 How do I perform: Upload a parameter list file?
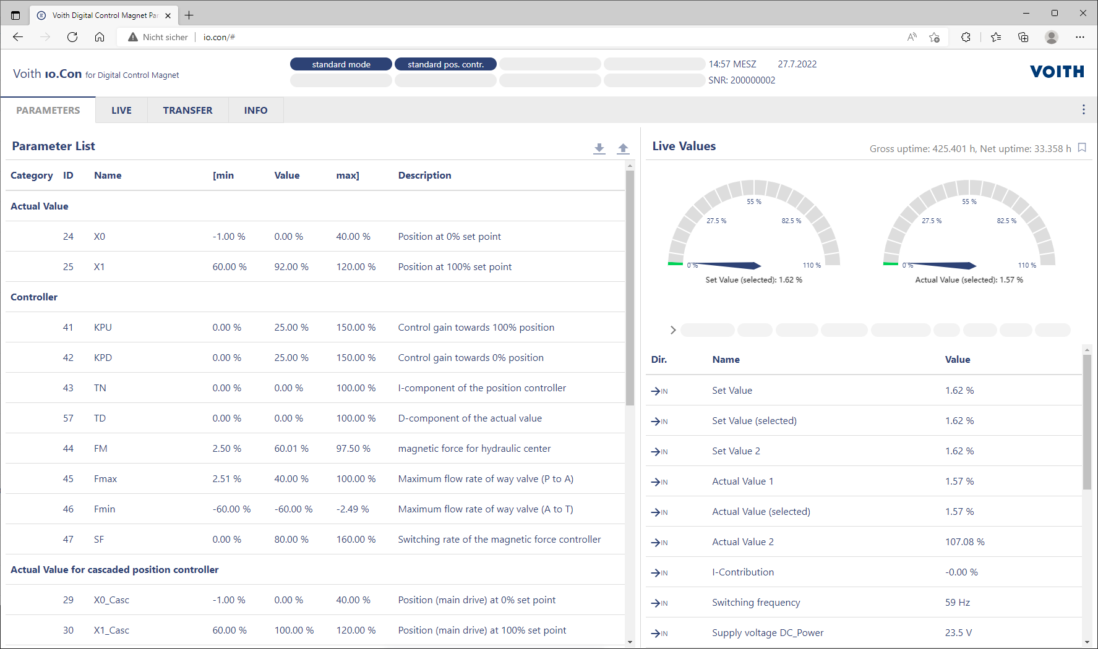point(623,148)
